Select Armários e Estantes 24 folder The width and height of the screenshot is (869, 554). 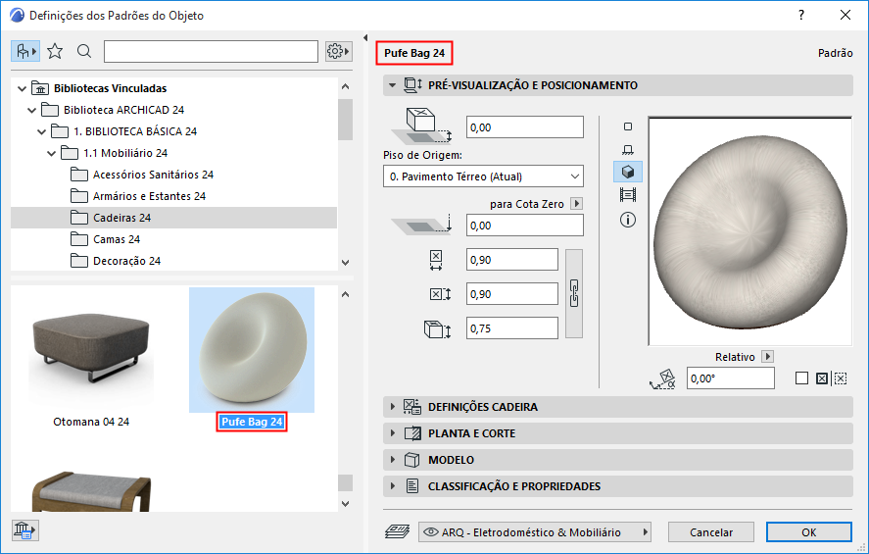click(138, 196)
